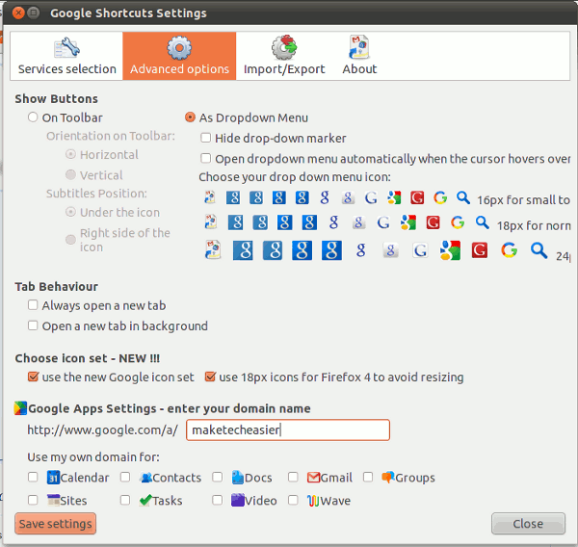Close the window with the red title bar button
578x547 pixels.
(x=18, y=13)
